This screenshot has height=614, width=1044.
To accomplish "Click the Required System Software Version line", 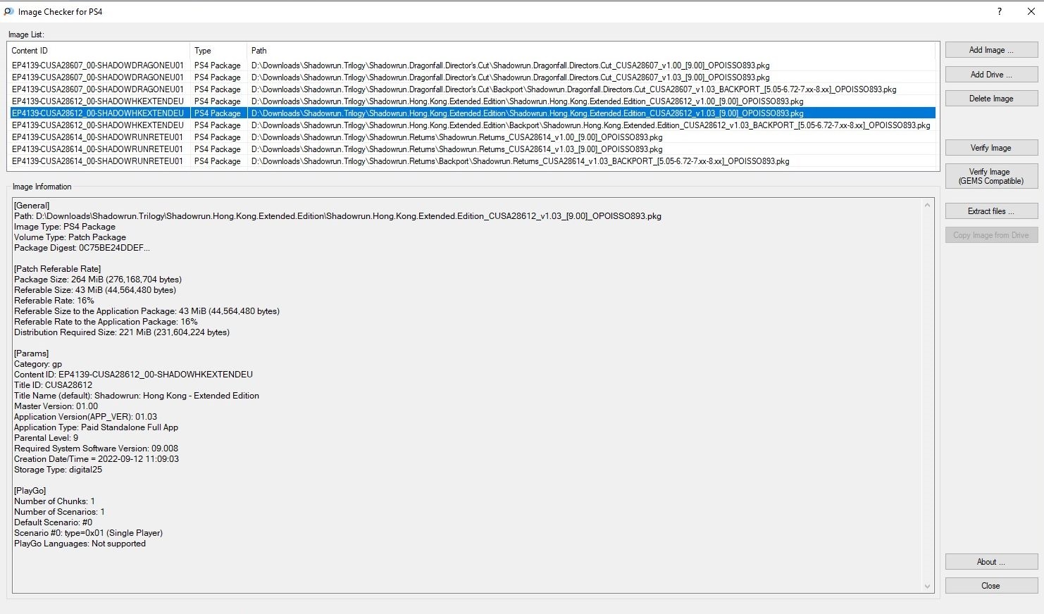I will 96,449.
